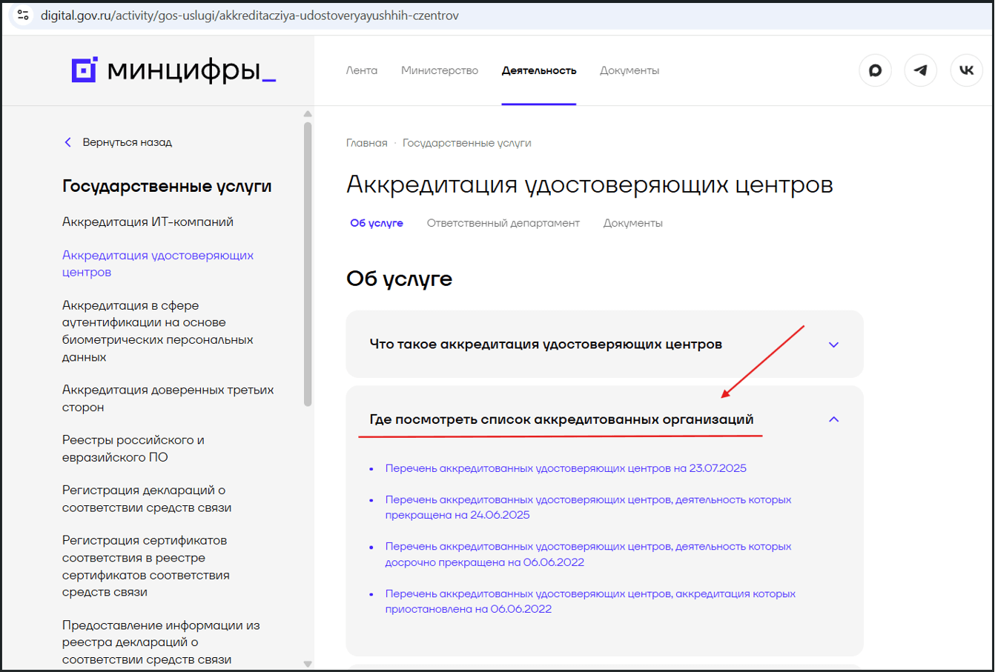Switch to the Документы page tab
995x672 pixels.
pos(632,223)
